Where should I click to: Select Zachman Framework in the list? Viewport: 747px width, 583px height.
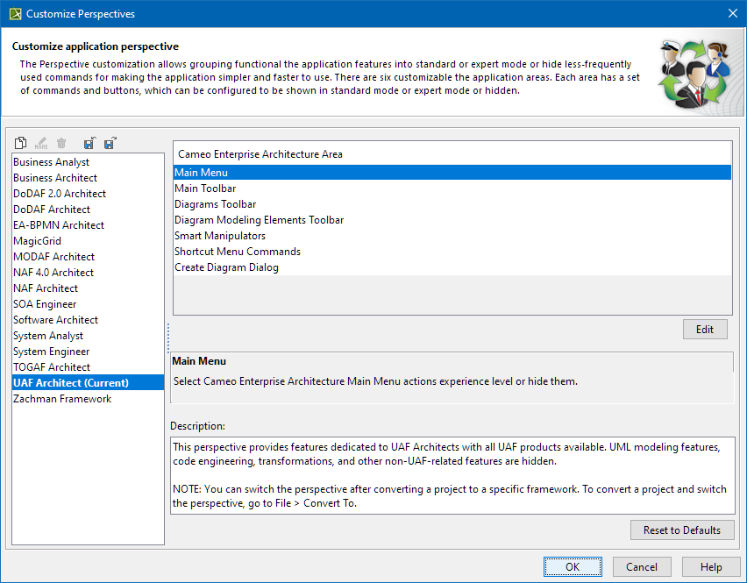(62, 399)
